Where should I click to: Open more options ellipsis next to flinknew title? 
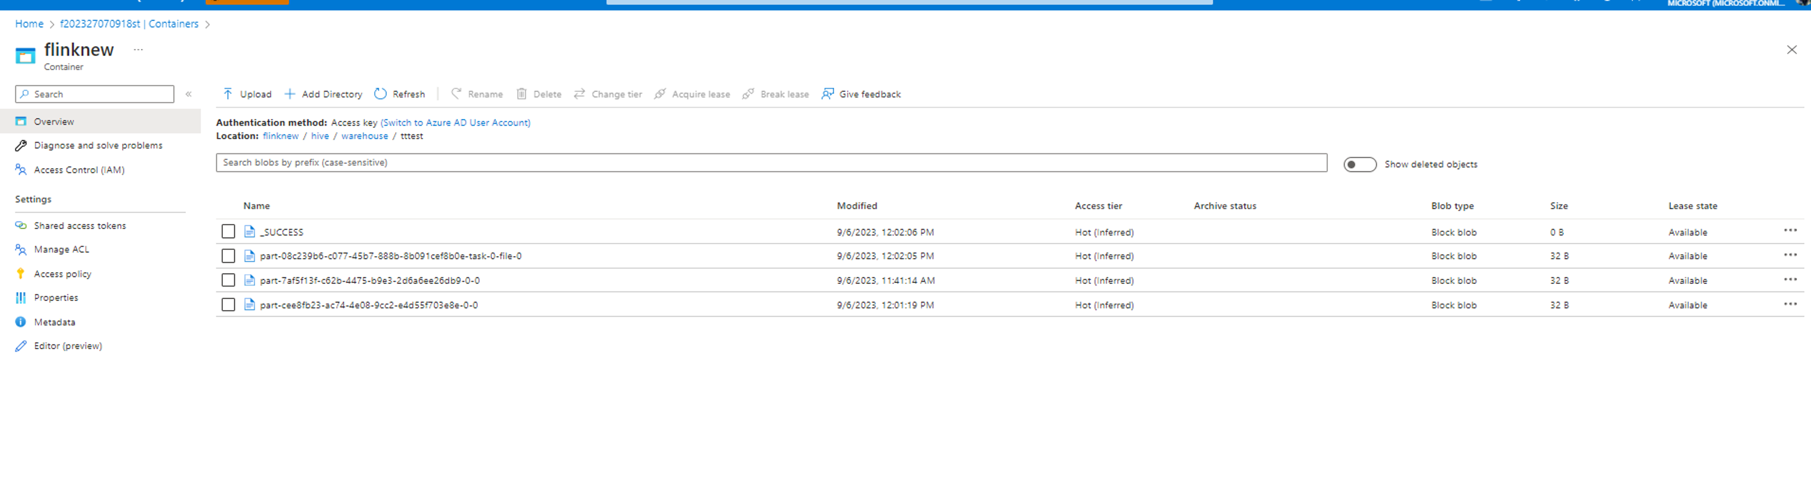click(138, 50)
